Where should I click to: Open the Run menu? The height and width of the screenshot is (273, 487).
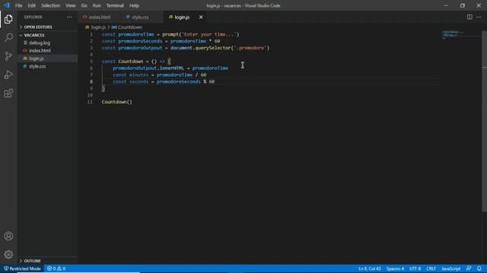click(97, 5)
